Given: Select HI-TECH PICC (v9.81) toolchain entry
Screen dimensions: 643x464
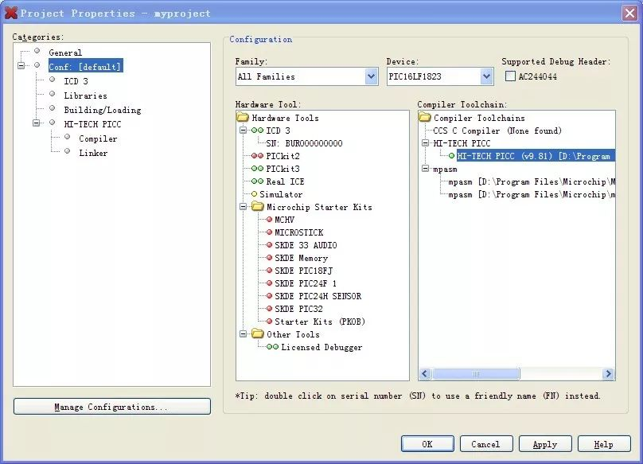Looking at the screenshot, I should (536, 156).
